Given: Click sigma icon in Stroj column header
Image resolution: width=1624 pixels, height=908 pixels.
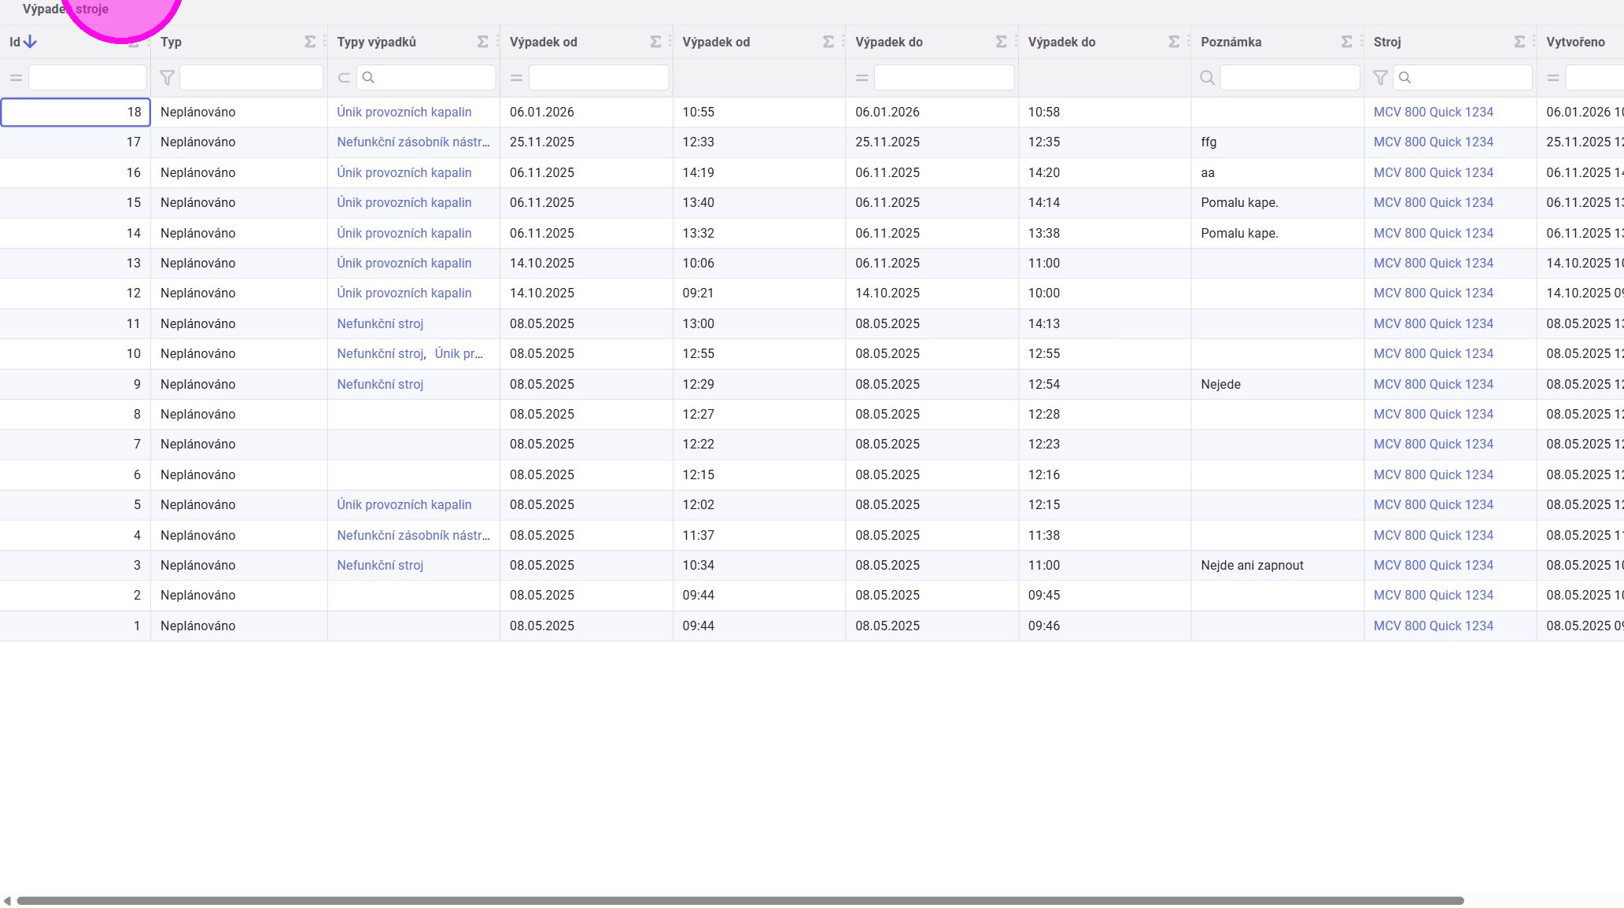Looking at the screenshot, I should pyautogui.click(x=1519, y=42).
